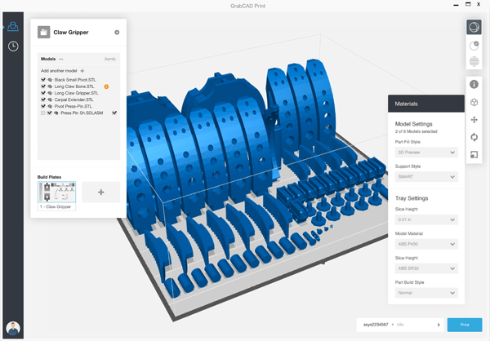
Task: Click the Materials panel header tab
Action: point(425,104)
